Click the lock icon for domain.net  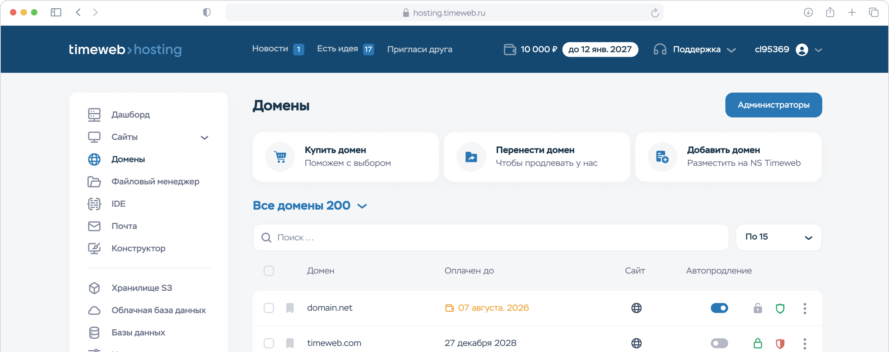(x=757, y=308)
